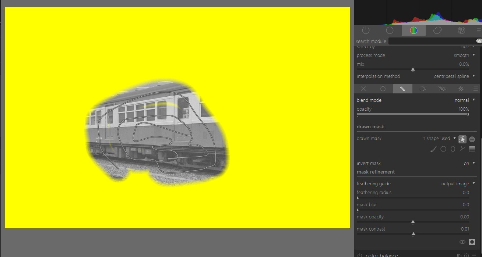
Task: Click the mask opacity slider
Action: (413, 222)
